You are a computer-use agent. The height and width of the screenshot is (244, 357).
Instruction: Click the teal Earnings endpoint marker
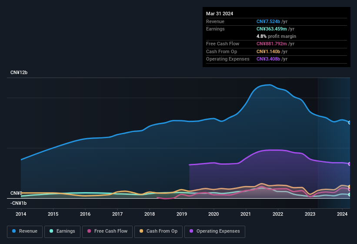[350, 194]
